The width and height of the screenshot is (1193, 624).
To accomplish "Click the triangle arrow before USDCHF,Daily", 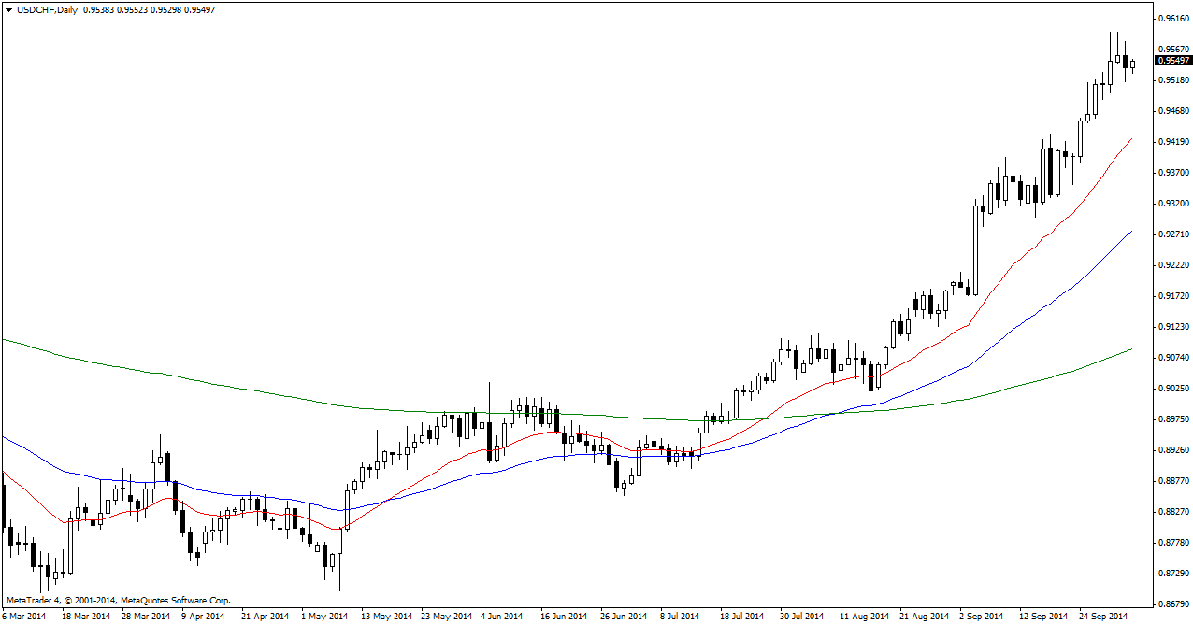I will pos(8,9).
